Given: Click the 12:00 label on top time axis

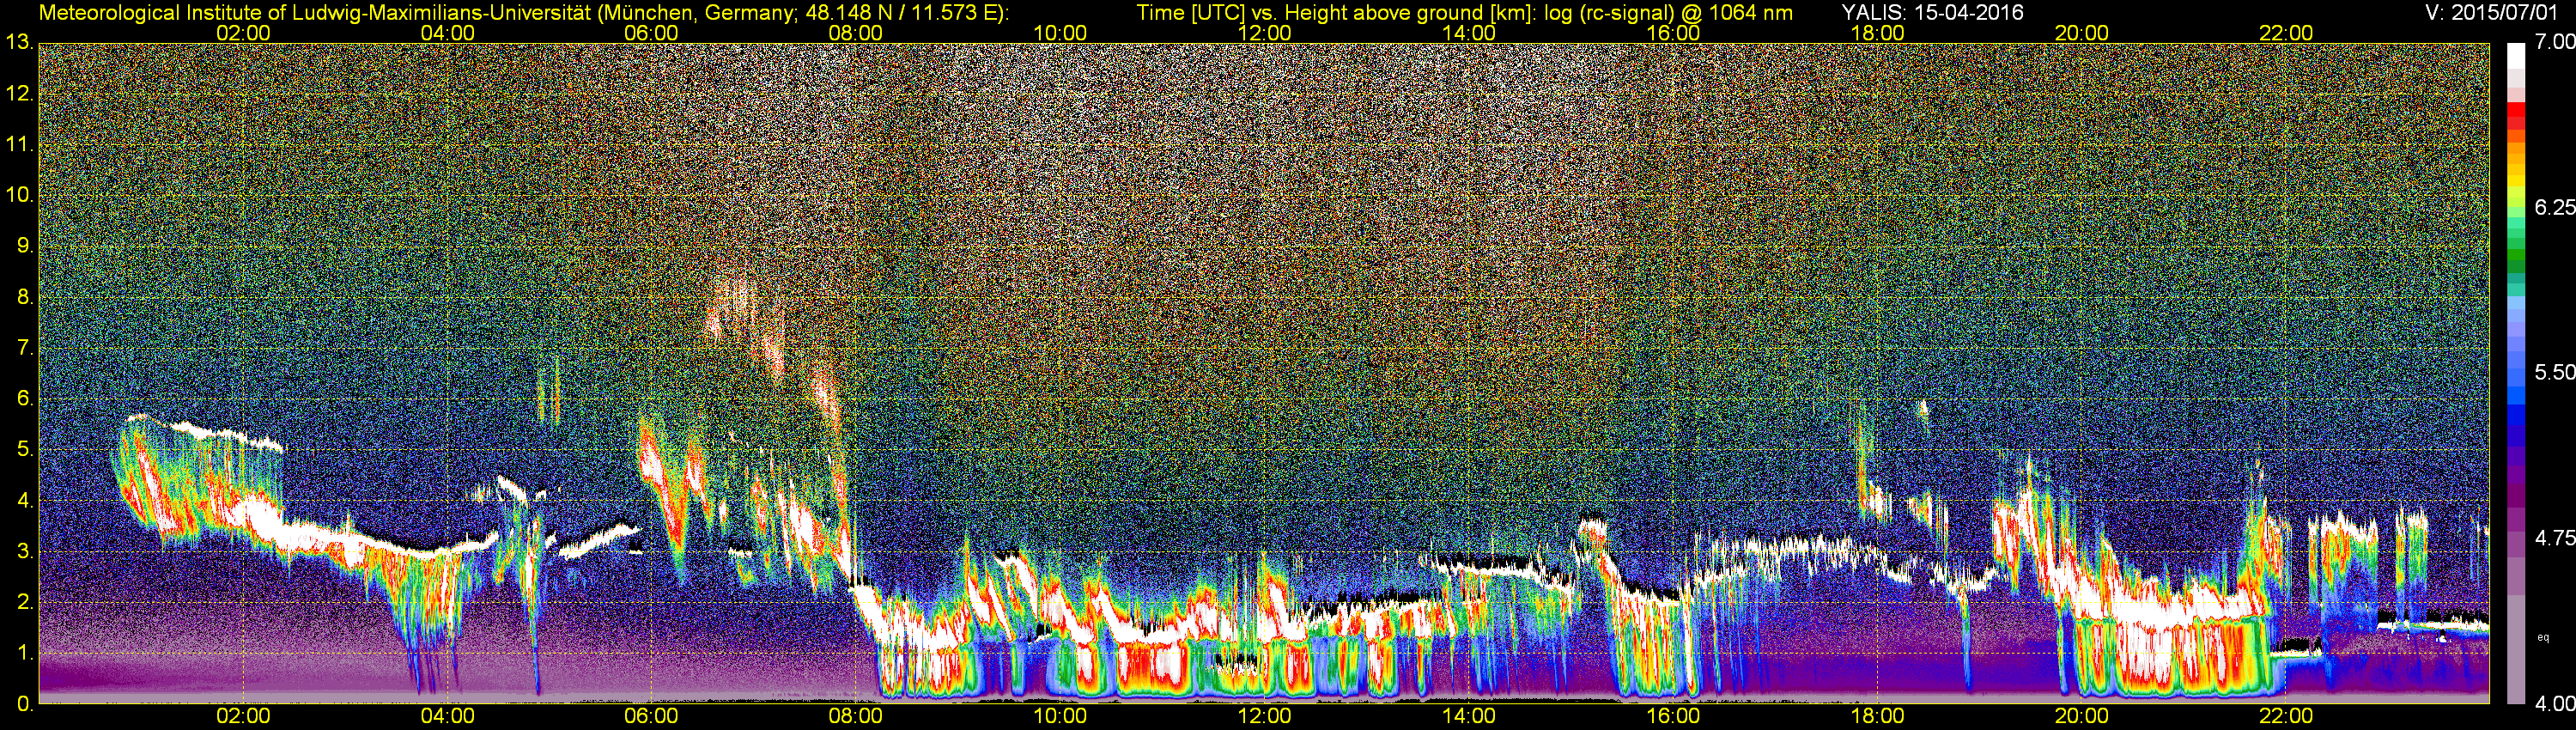Looking at the screenshot, I should (1264, 33).
